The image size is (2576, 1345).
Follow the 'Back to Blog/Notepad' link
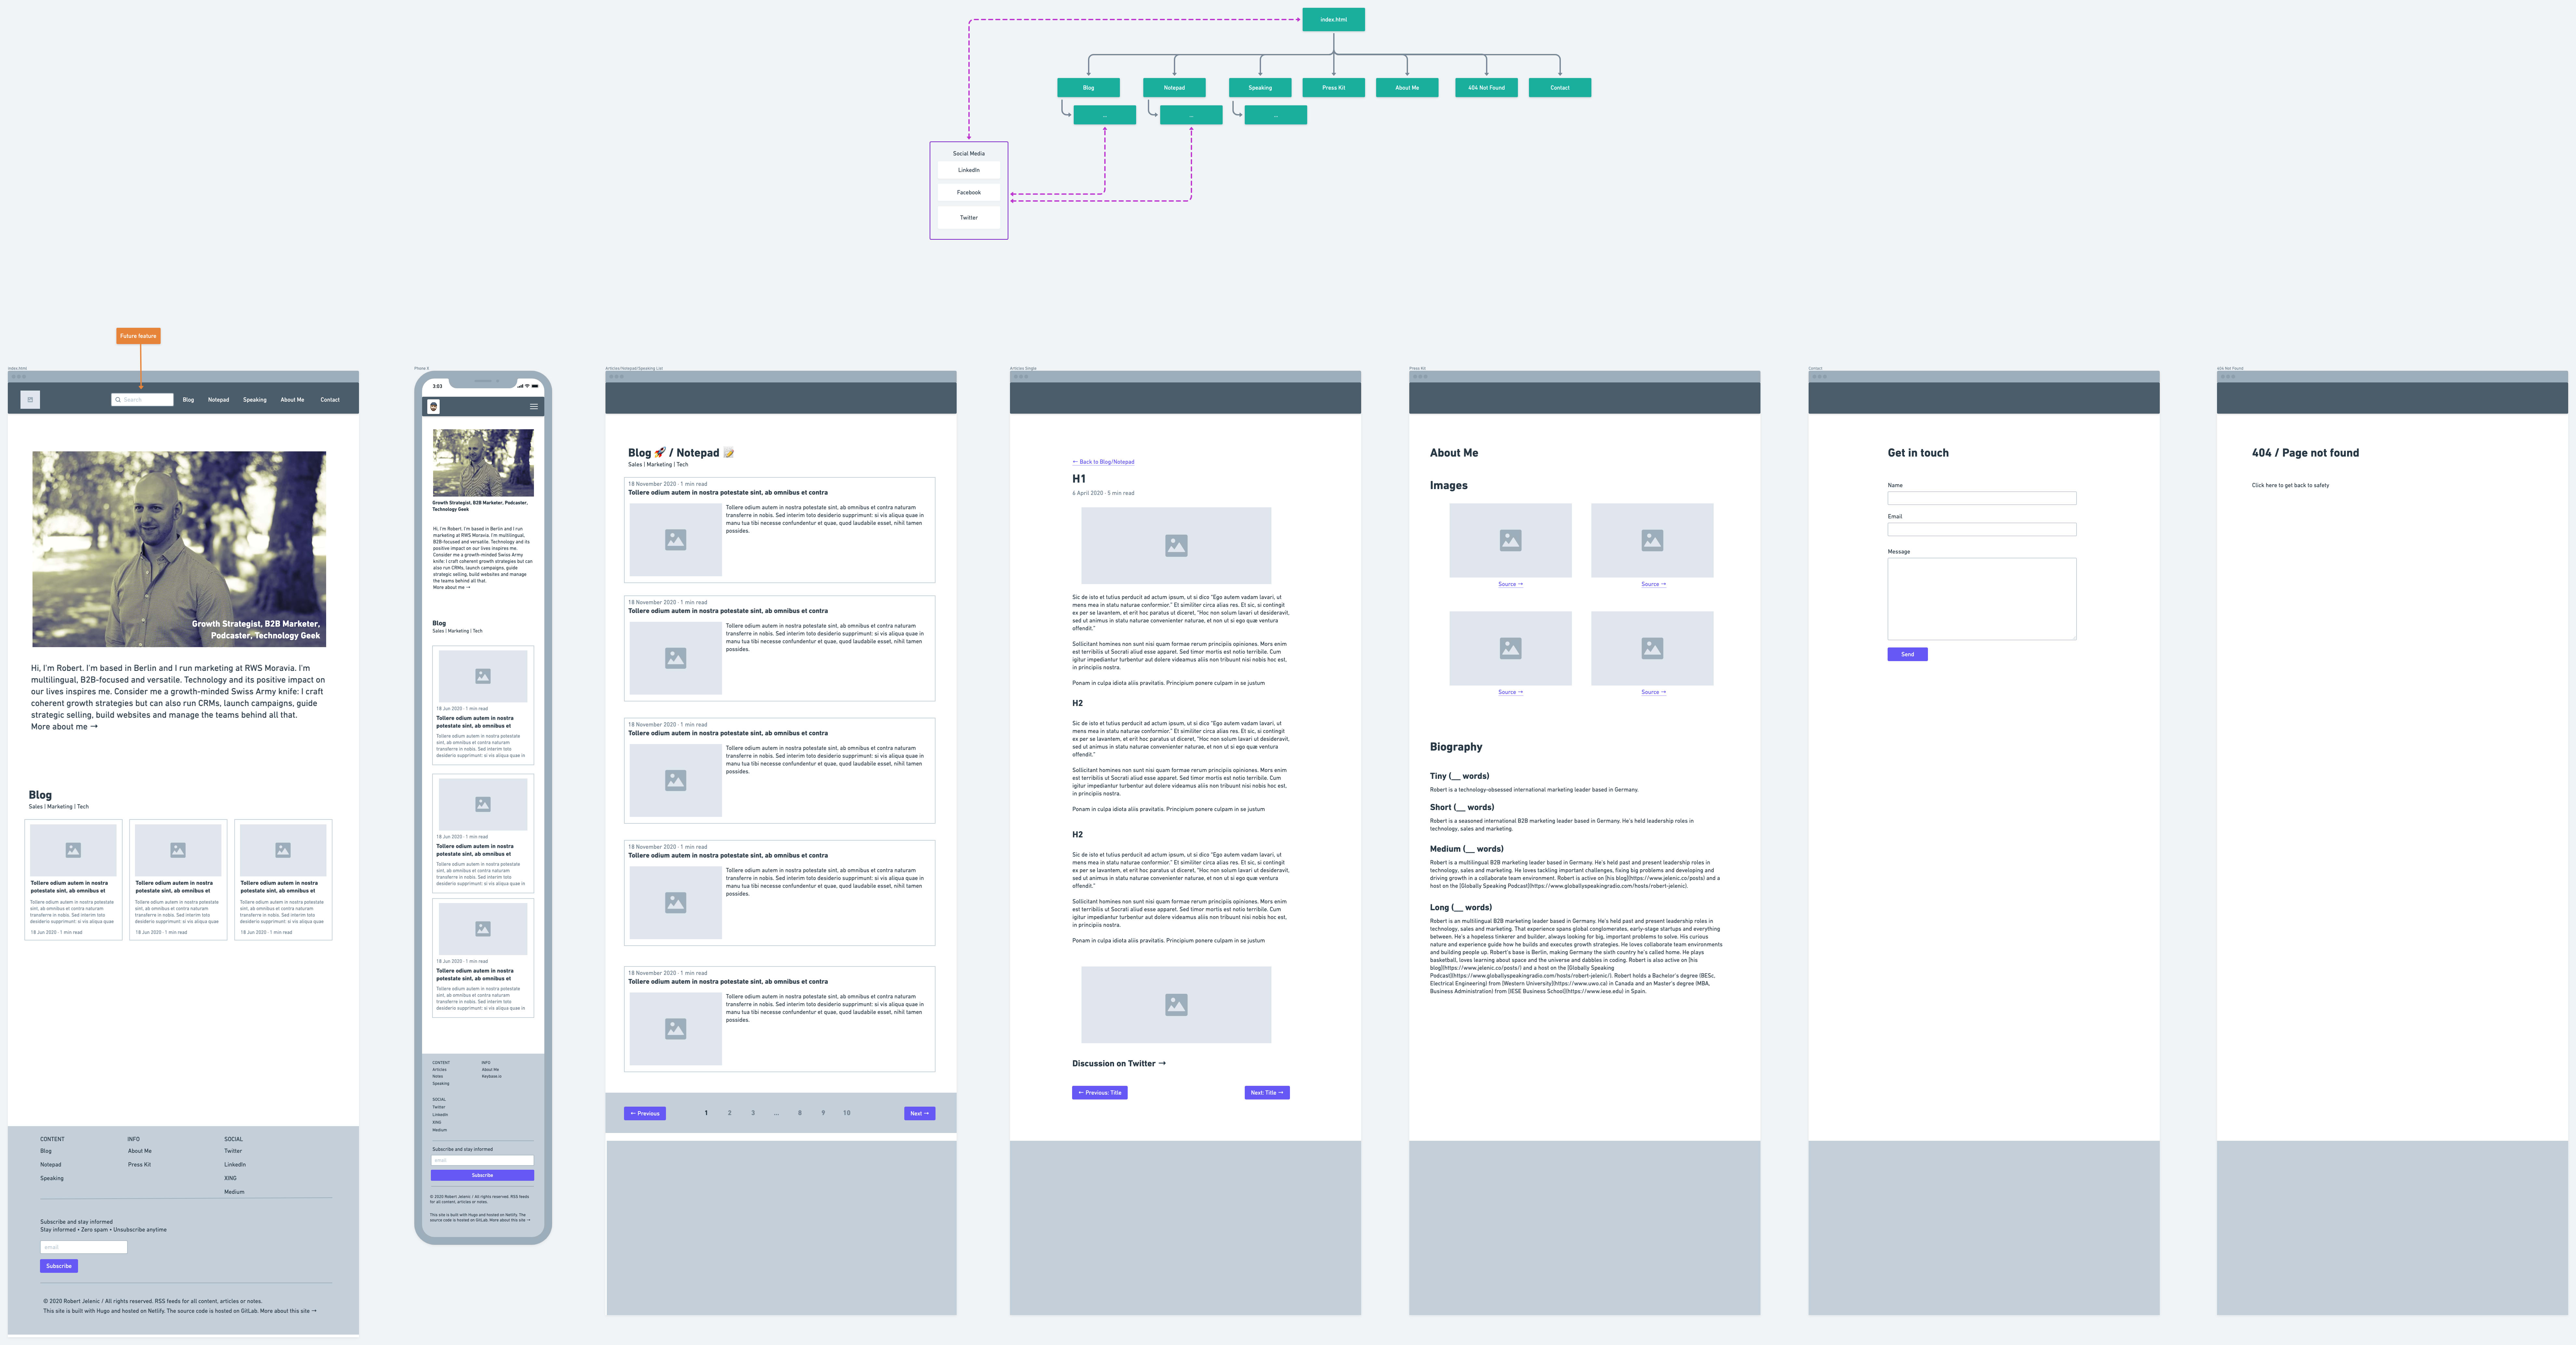pos(1103,462)
